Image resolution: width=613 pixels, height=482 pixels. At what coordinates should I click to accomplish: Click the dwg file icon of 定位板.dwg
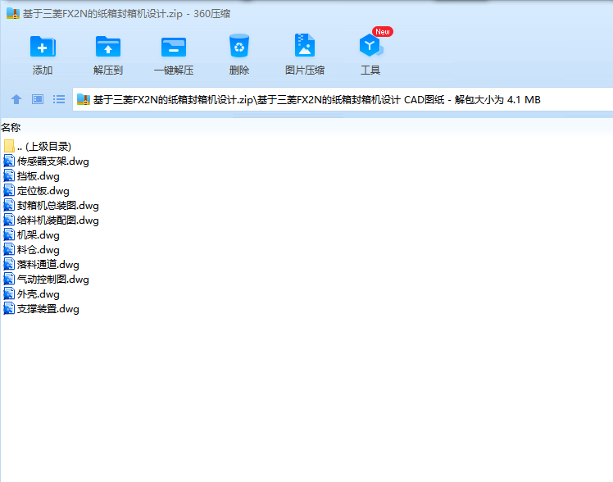point(9,191)
